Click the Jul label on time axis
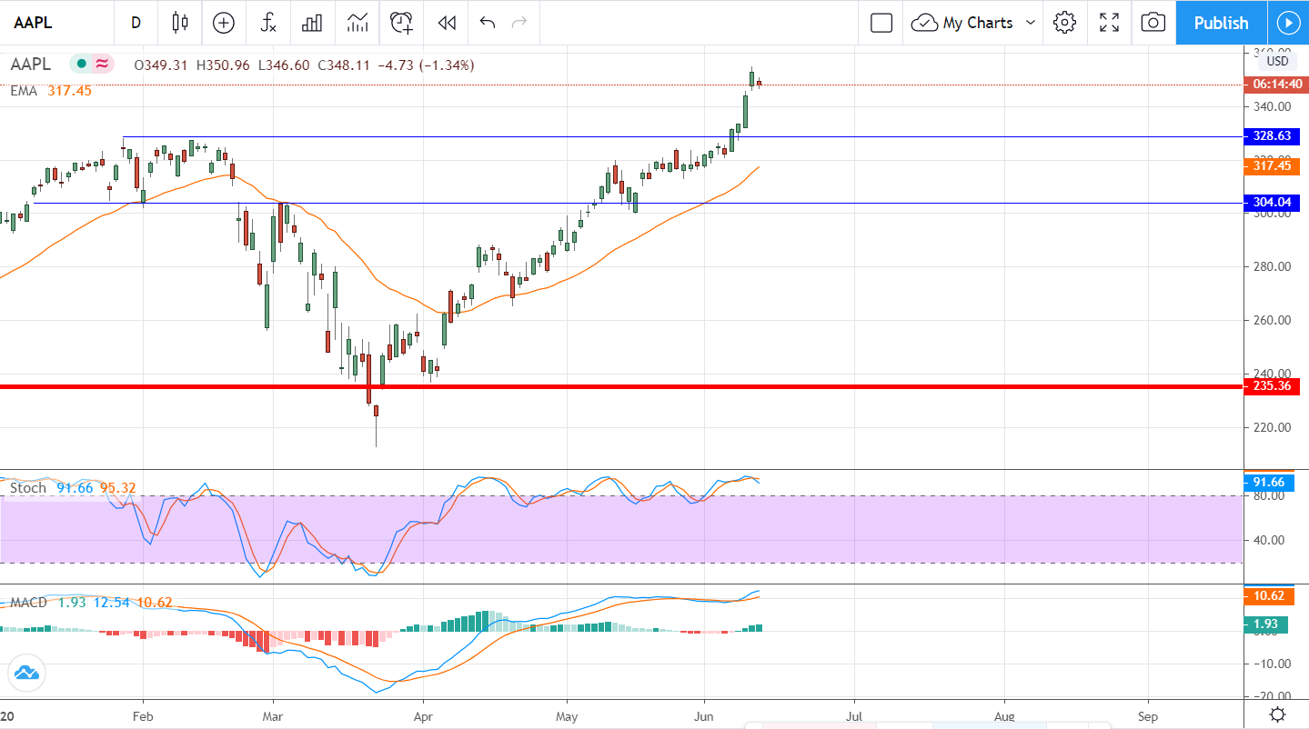Viewport: 1309px width, 729px height. coord(854,715)
